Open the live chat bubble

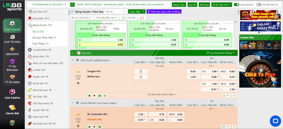(275, 121)
